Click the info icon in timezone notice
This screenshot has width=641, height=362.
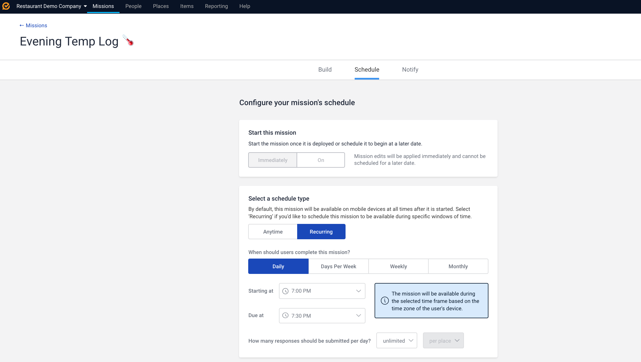pyautogui.click(x=385, y=301)
